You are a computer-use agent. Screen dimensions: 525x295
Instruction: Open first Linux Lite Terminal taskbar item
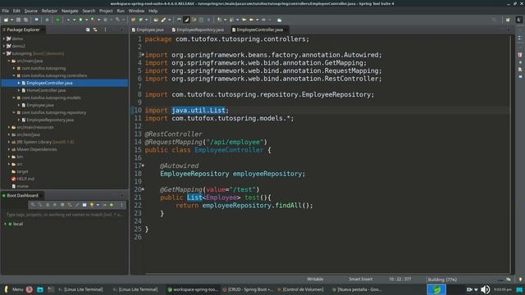point(80,289)
